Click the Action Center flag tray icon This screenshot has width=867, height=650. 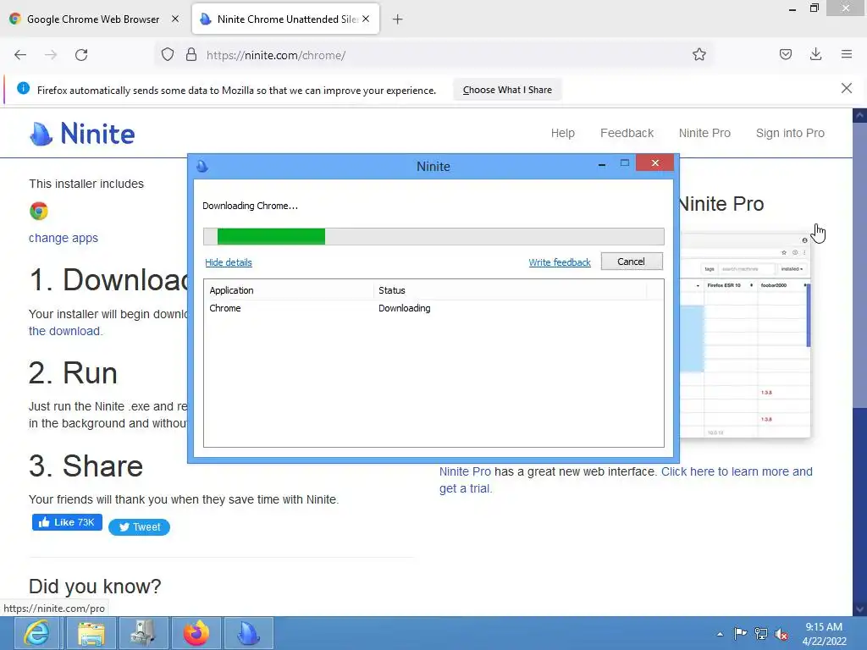tap(740, 634)
